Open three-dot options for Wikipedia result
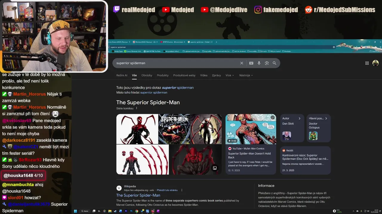The height and width of the screenshot is (214, 382). (x=182, y=190)
